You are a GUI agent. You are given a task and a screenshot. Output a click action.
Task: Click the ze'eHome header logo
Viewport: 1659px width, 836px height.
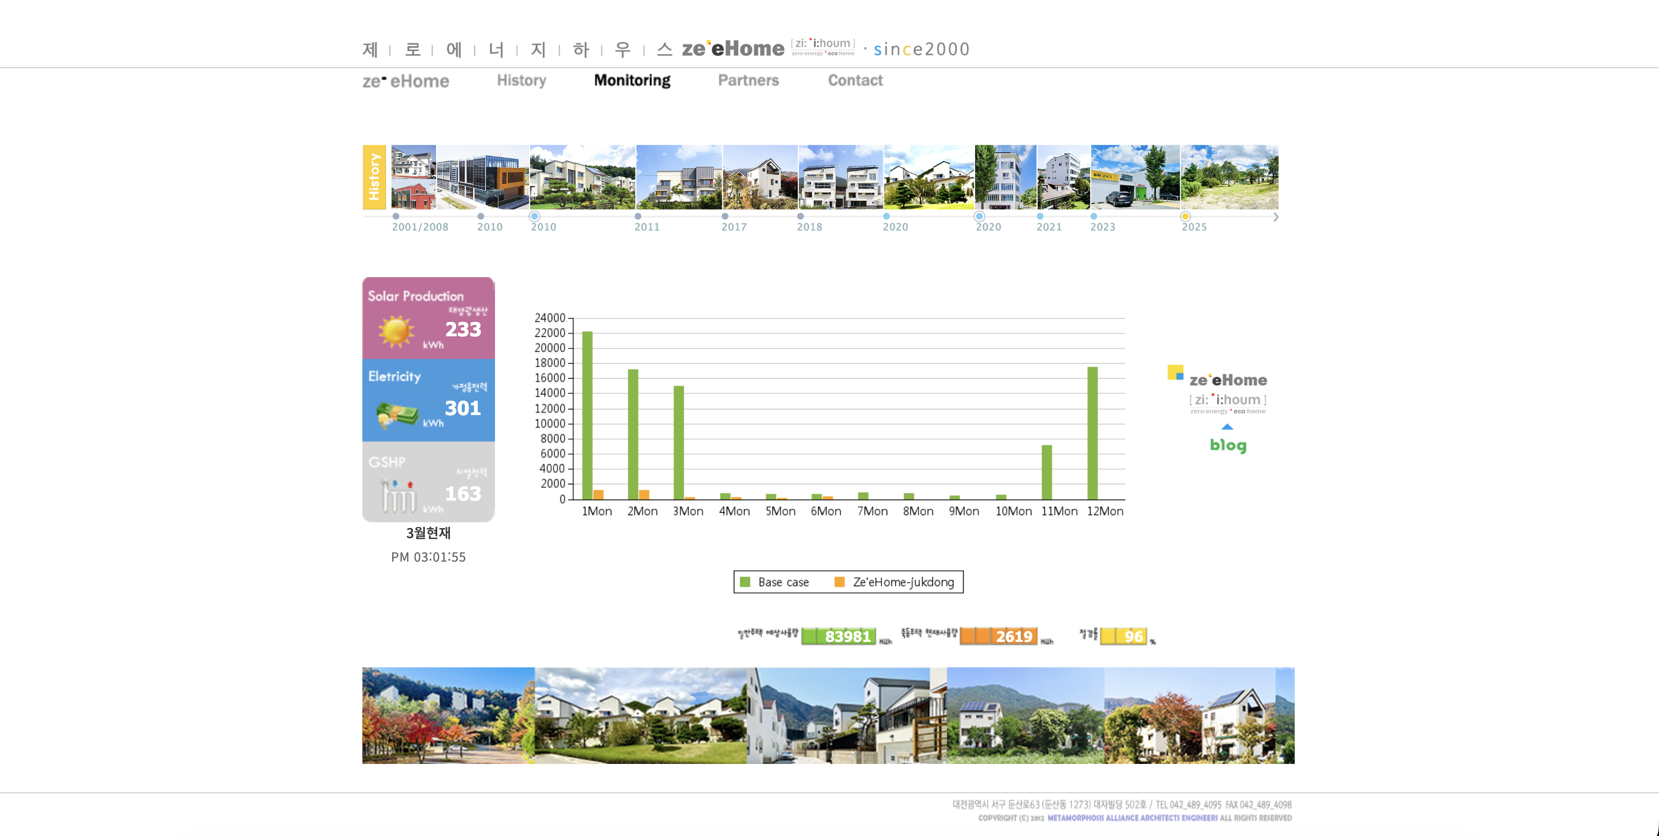(732, 49)
